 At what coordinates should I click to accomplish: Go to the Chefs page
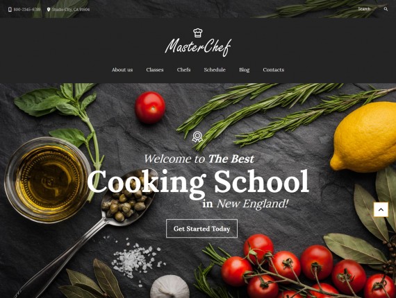(183, 70)
